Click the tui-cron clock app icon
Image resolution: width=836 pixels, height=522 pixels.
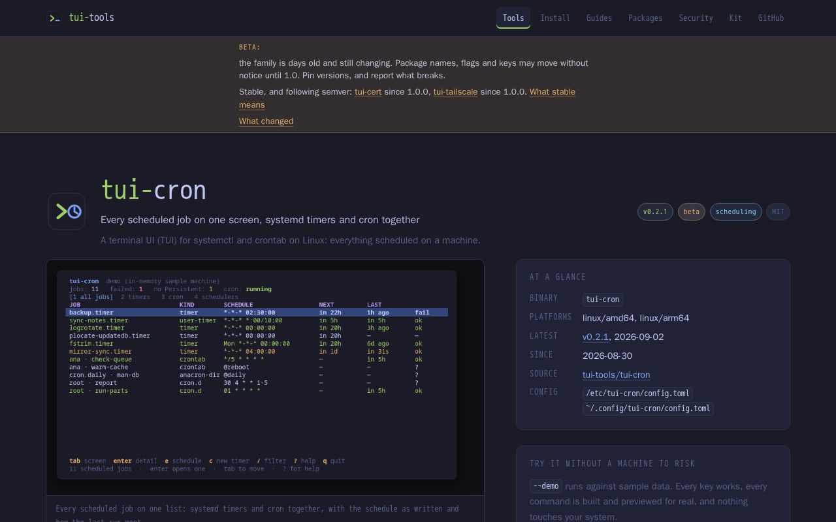click(x=67, y=211)
